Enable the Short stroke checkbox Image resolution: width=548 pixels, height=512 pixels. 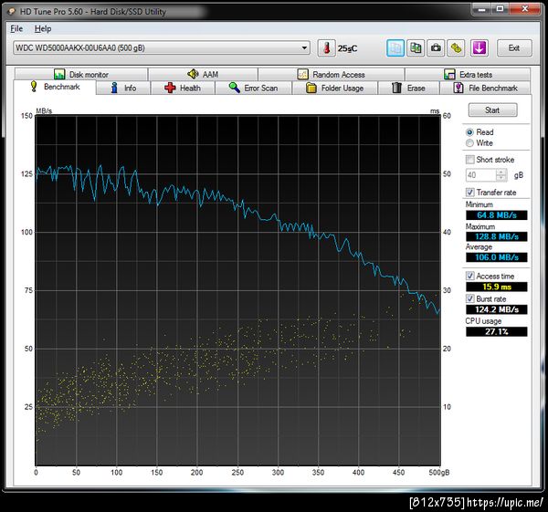click(x=470, y=160)
